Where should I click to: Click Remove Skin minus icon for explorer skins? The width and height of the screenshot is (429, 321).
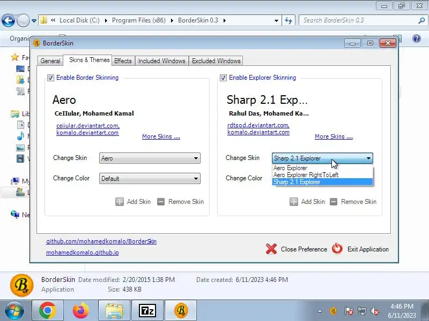[334, 202]
